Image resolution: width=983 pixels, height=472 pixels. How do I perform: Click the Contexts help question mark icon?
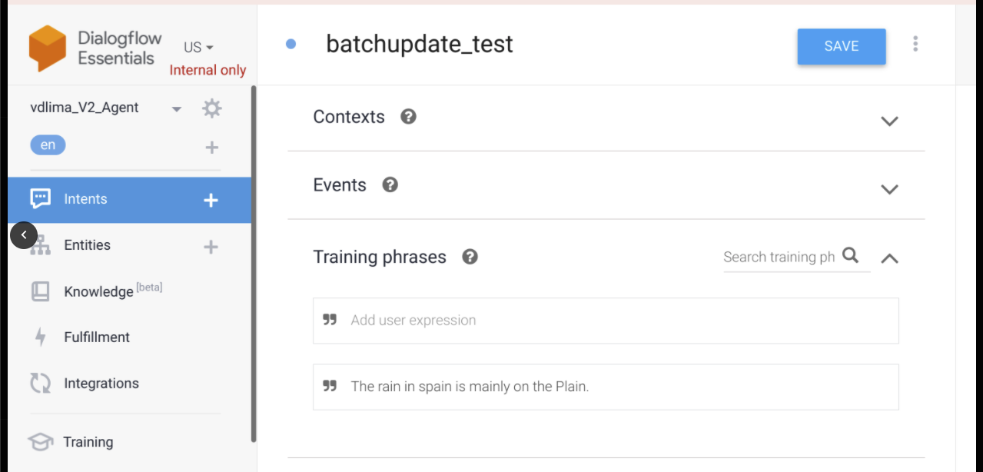point(409,117)
